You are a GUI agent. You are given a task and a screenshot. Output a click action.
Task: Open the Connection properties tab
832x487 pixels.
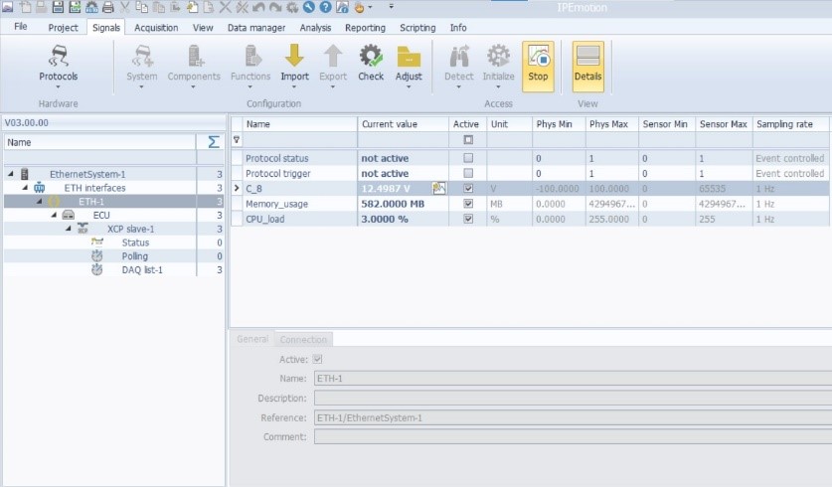pos(302,339)
